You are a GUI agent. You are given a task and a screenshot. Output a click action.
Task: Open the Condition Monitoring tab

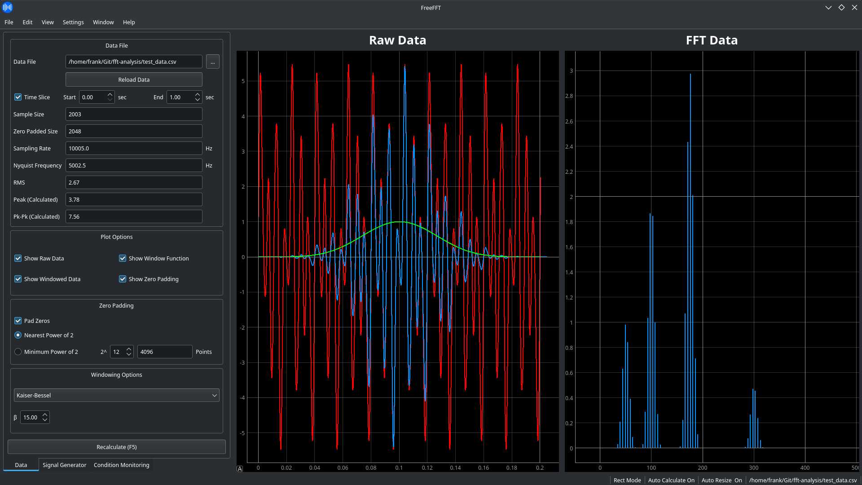click(x=121, y=465)
